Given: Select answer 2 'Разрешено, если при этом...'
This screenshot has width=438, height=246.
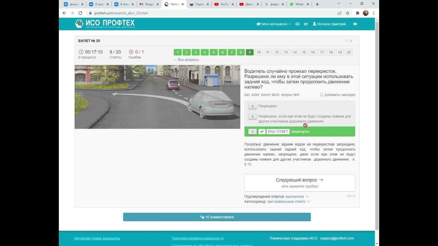Looking at the screenshot, I should coord(300,119).
